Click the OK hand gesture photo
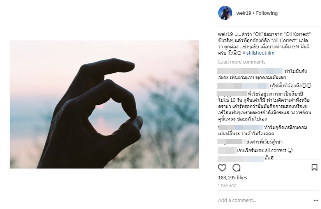 click(104, 104)
